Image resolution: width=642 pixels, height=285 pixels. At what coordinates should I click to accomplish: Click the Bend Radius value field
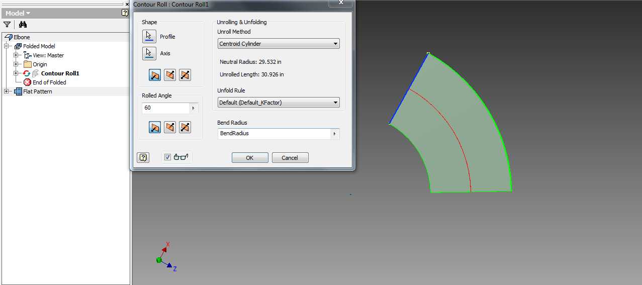(x=274, y=134)
